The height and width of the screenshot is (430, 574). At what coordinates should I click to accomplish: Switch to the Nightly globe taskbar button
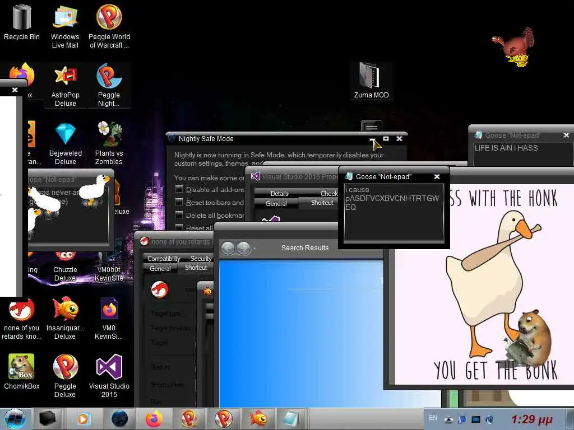[119, 419]
